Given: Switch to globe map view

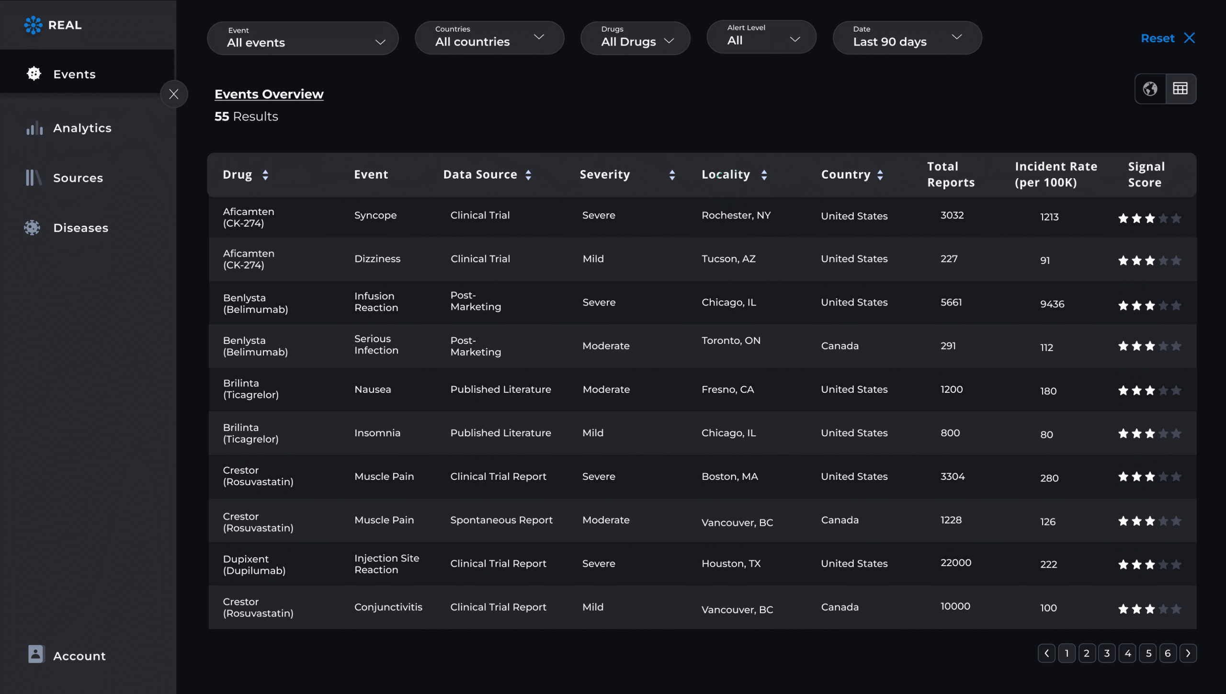Looking at the screenshot, I should tap(1150, 89).
